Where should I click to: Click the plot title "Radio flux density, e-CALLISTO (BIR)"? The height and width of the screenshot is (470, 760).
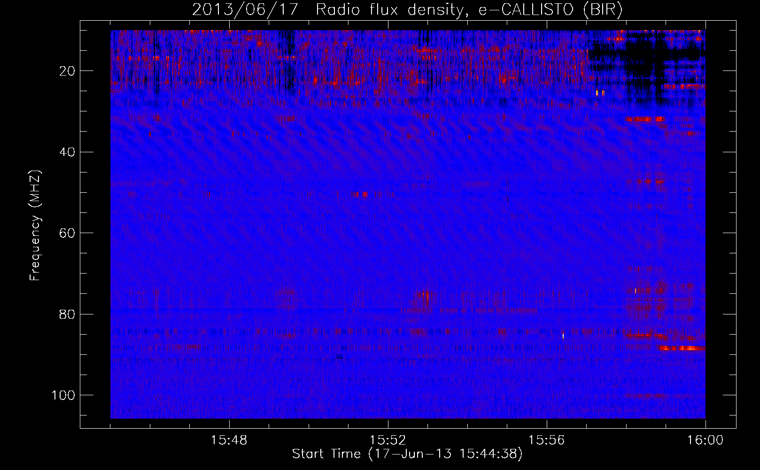469,10
